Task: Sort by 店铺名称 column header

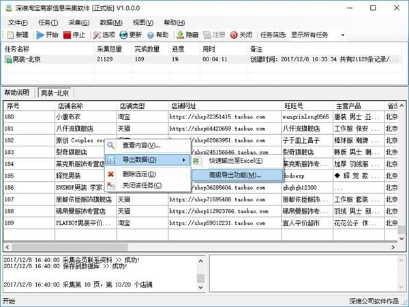Action: pyautogui.click(x=86, y=106)
